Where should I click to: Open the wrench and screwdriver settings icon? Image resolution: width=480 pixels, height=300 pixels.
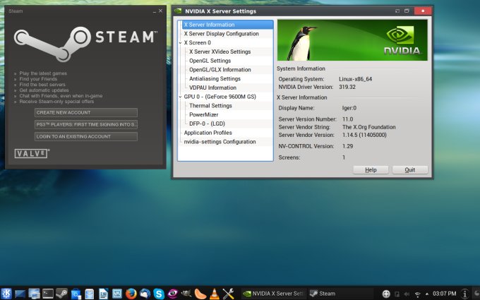229,294
